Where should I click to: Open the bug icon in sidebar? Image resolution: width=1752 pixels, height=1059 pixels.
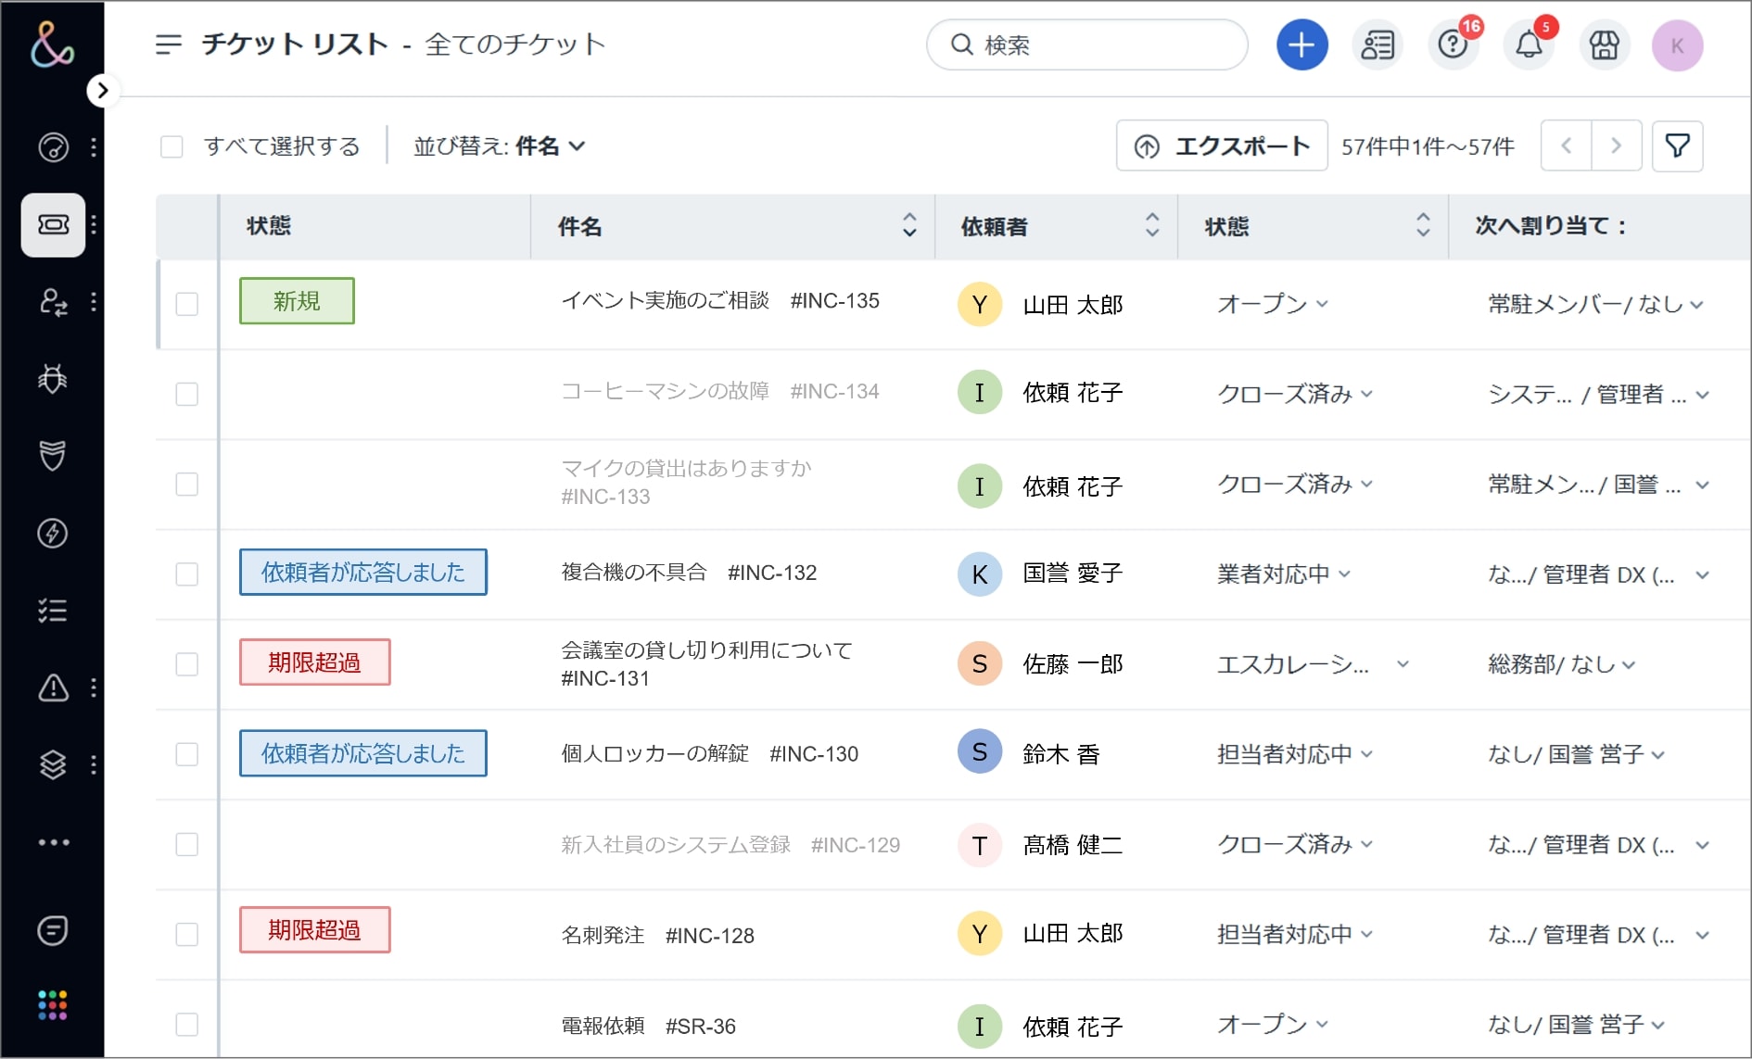pos(53,378)
